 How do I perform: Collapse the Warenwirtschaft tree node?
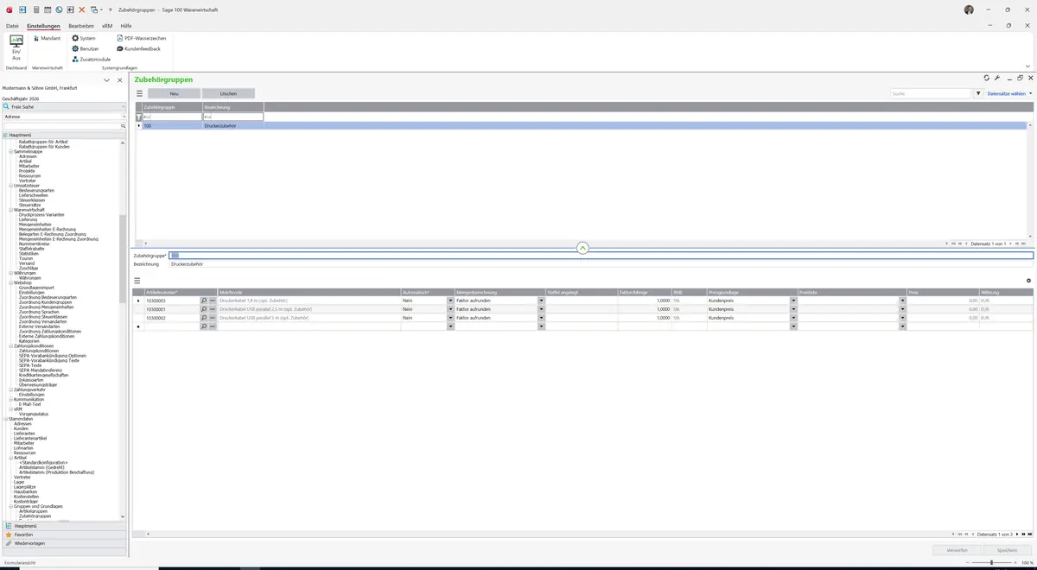point(10,210)
